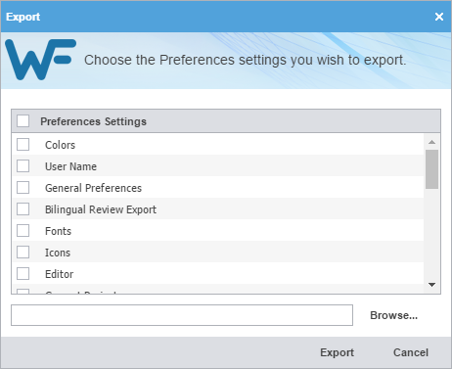Enable the Colors checkbox
The width and height of the screenshot is (452, 369).
click(x=23, y=144)
